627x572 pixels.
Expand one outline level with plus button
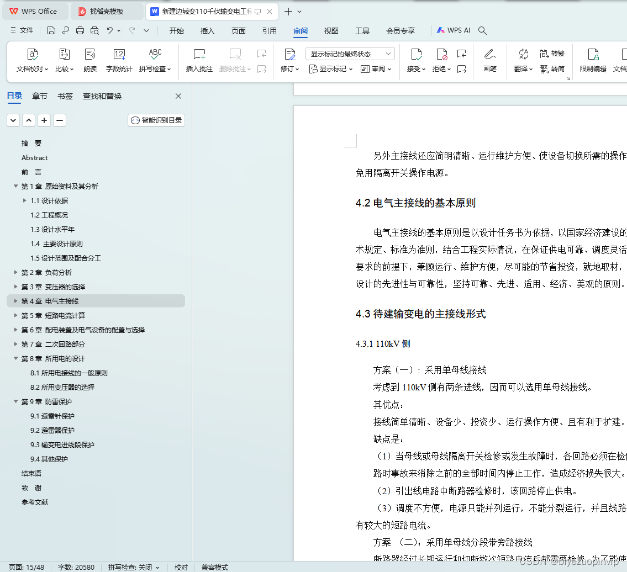point(44,120)
